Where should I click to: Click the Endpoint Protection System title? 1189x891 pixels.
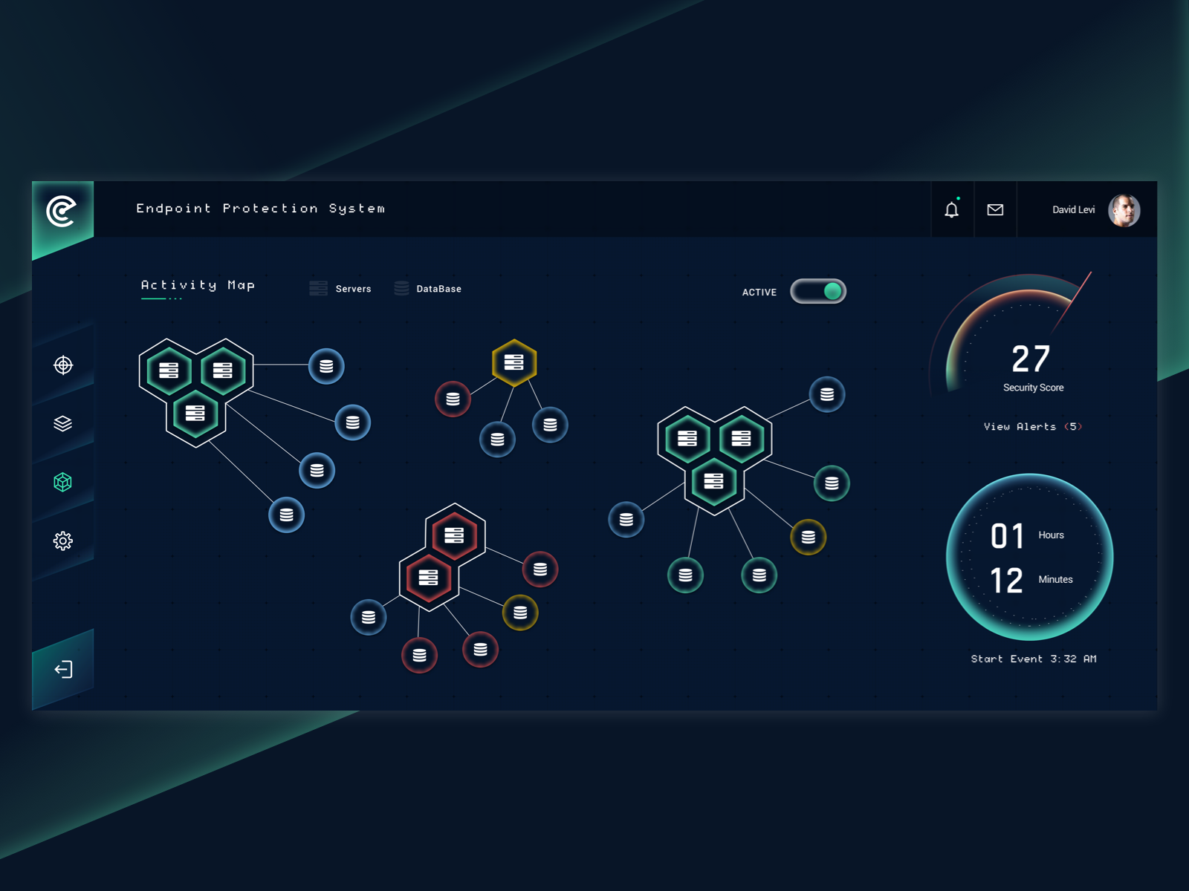261,209
